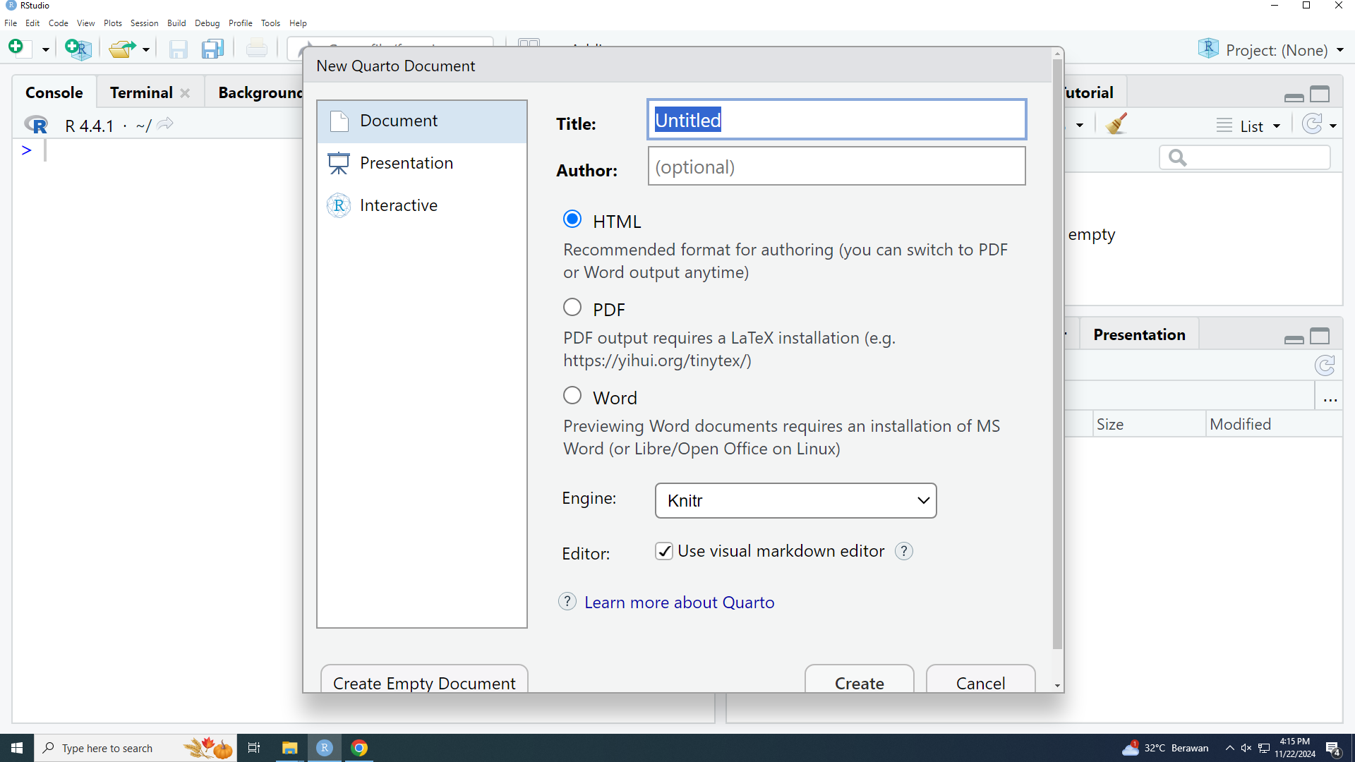Click help icon beside visual markdown editor
1355x762 pixels.
[x=903, y=551]
